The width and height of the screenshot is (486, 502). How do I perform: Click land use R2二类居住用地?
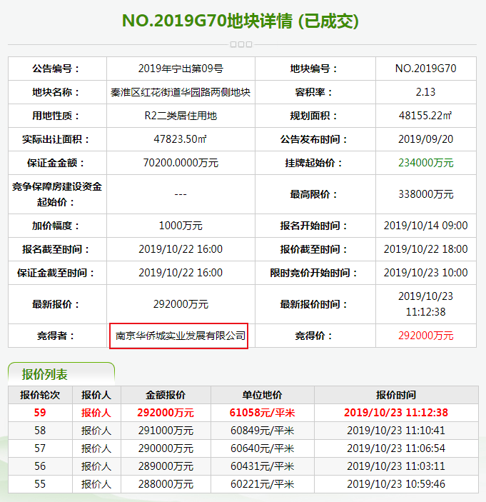(x=181, y=116)
